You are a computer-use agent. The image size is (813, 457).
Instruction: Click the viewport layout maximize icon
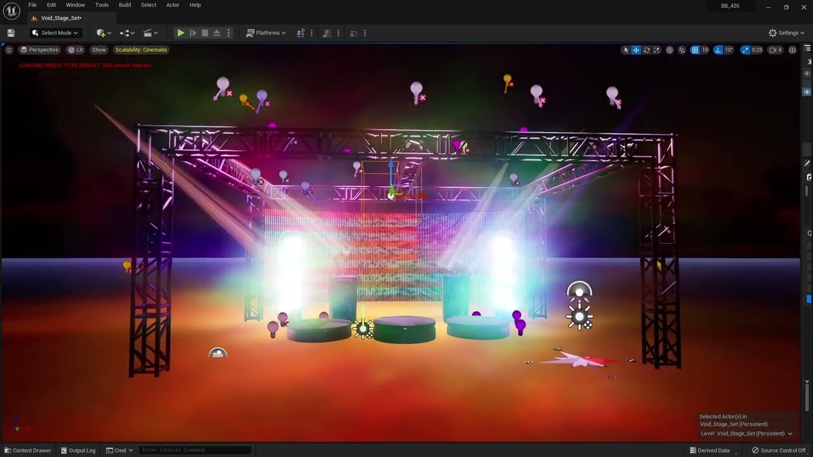pyautogui.click(x=792, y=50)
